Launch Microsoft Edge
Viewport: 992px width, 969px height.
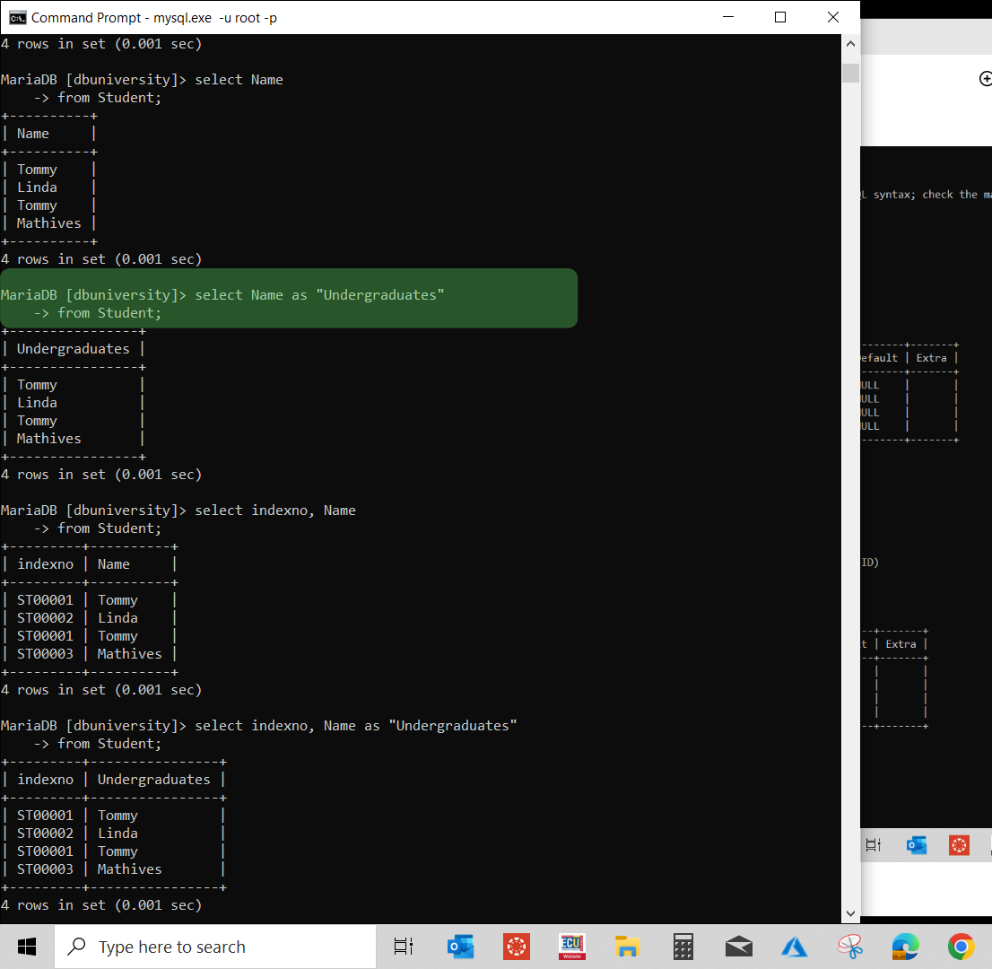point(905,946)
